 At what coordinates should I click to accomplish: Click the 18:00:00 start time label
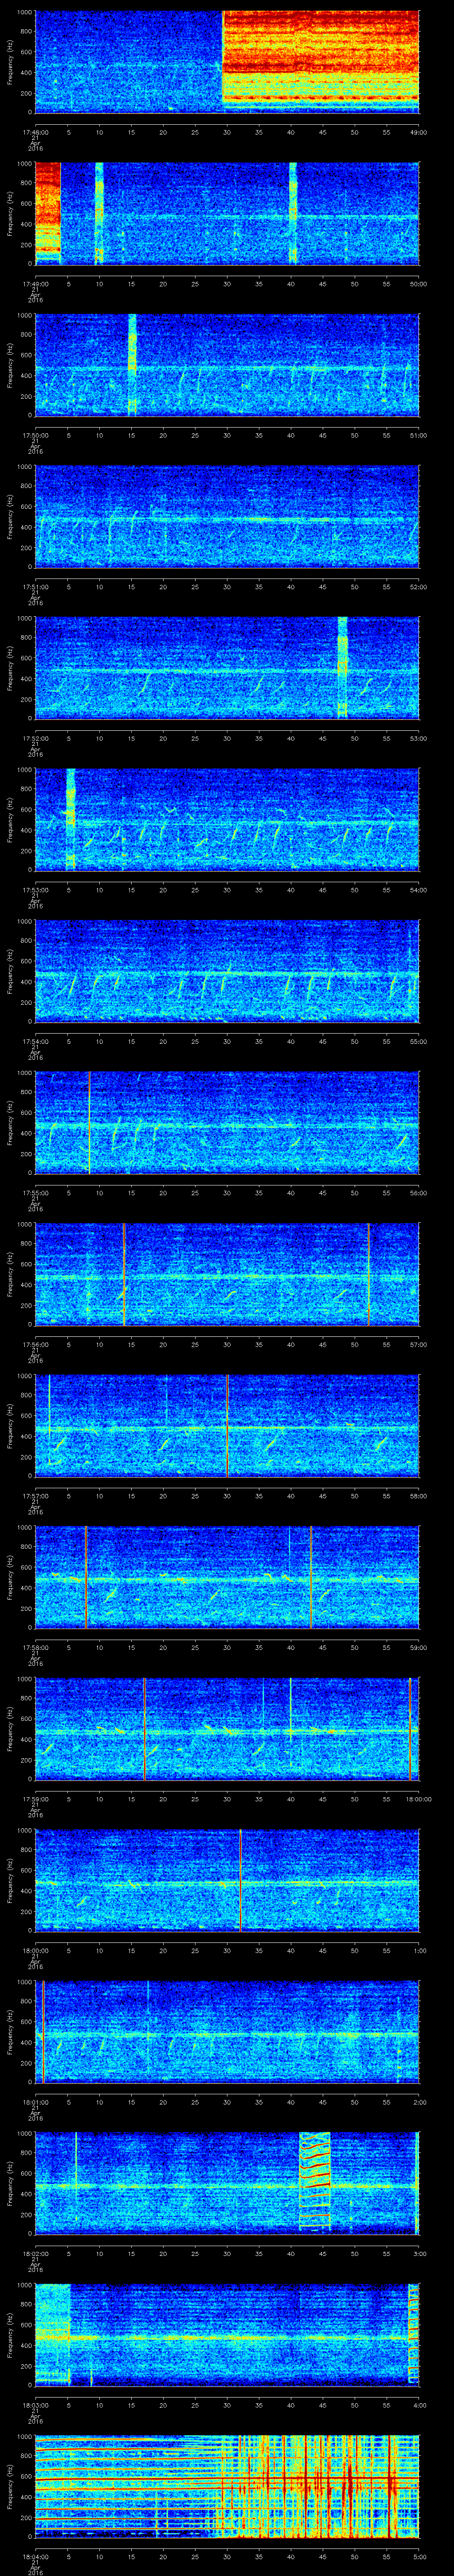(35, 1951)
